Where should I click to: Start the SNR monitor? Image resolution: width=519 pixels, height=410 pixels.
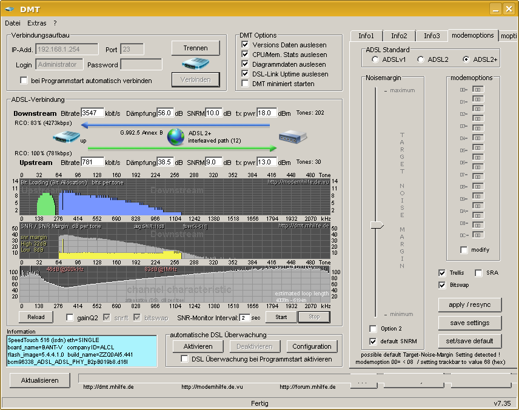tap(281, 317)
